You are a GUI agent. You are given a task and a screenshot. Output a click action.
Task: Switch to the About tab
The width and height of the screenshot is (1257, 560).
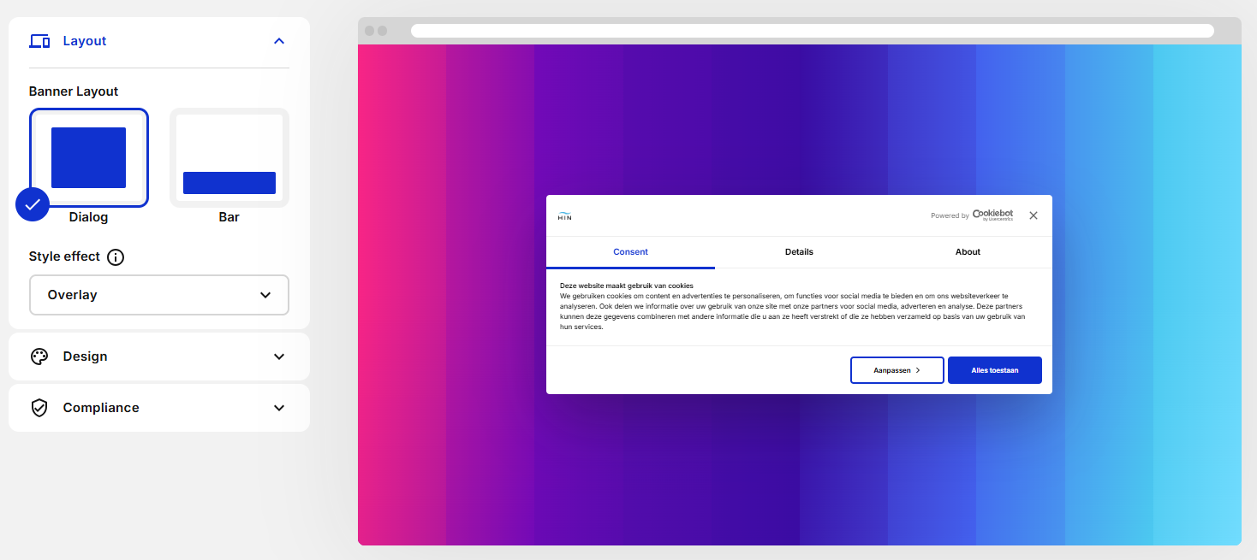tap(968, 252)
